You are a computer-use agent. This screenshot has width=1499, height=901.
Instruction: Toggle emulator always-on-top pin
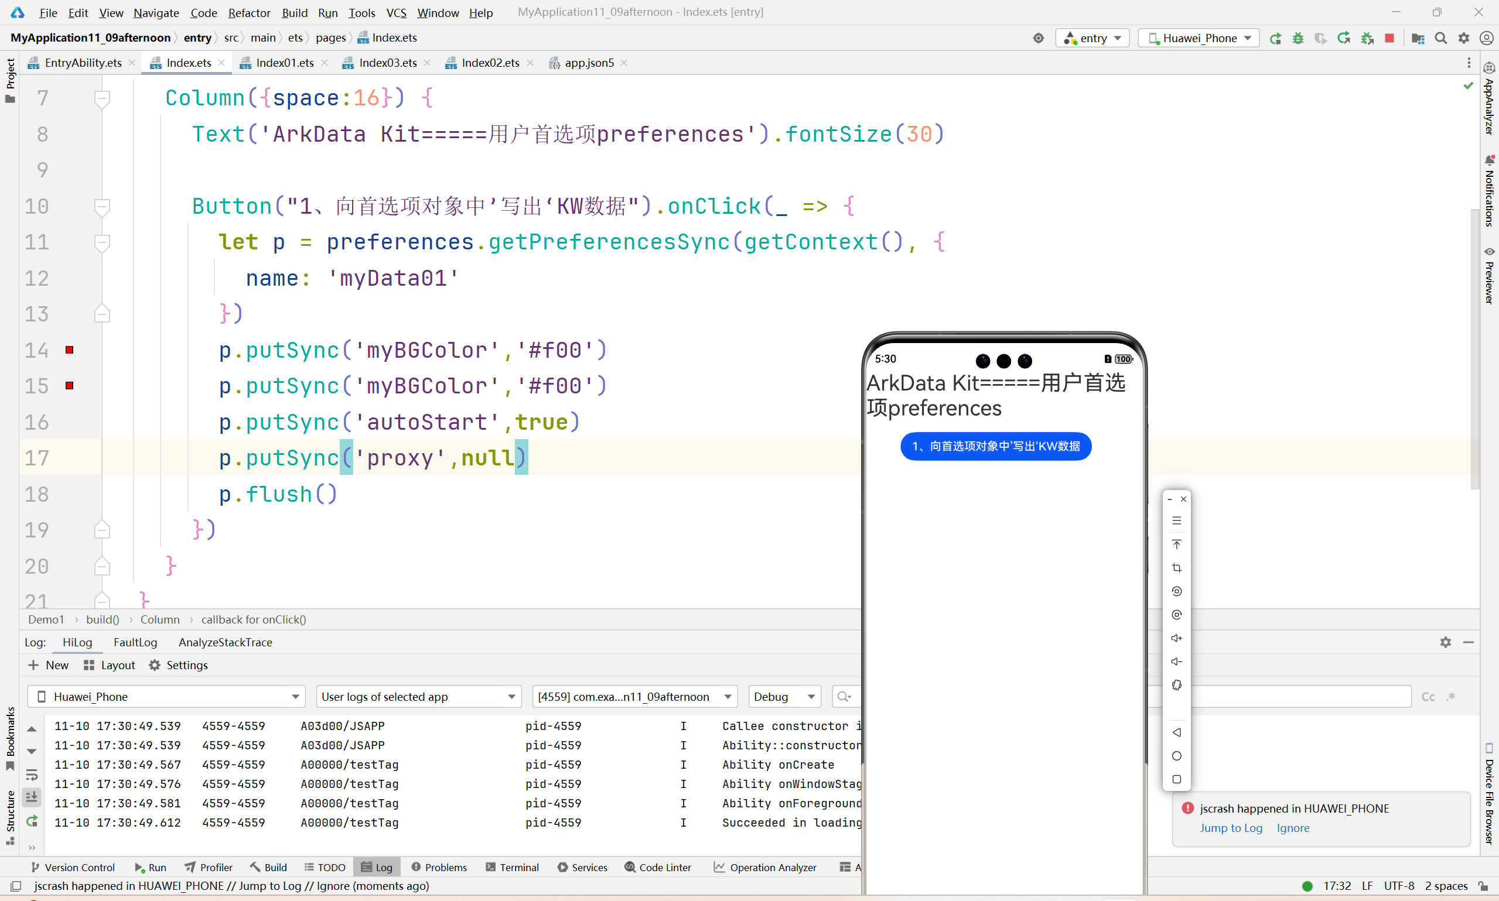pos(1176,544)
